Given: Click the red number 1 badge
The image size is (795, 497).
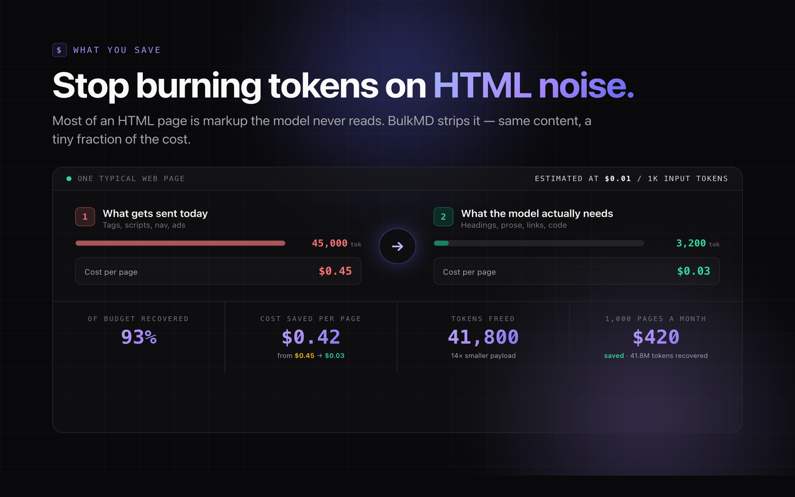Looking at the screenshot, I should (x=85, y=217).
